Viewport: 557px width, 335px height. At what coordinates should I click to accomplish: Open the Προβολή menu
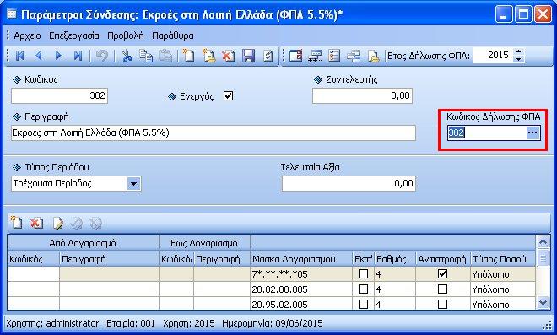(x=126, y=35)
